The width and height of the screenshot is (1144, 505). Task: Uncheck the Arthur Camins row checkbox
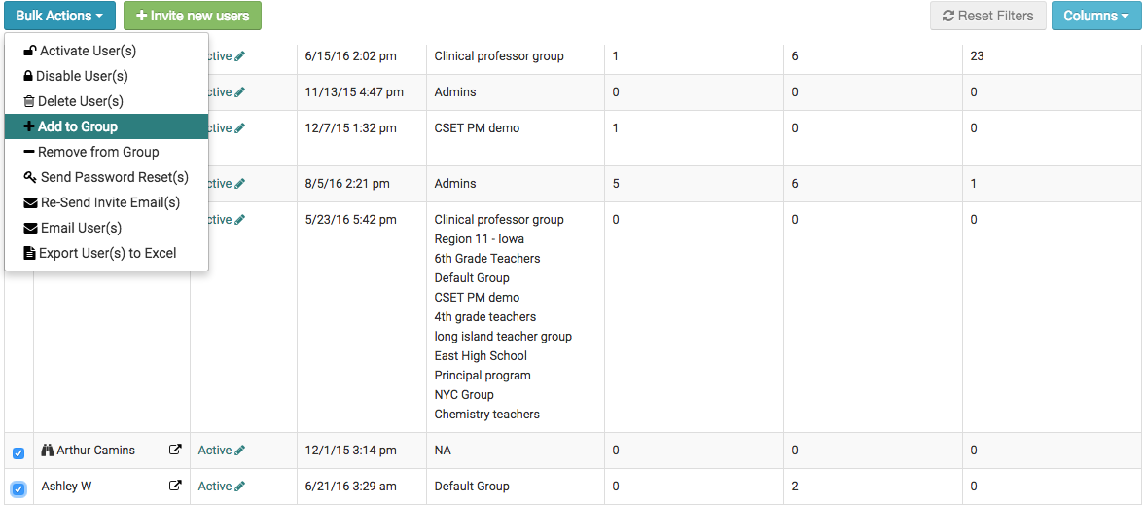[18, 453]
